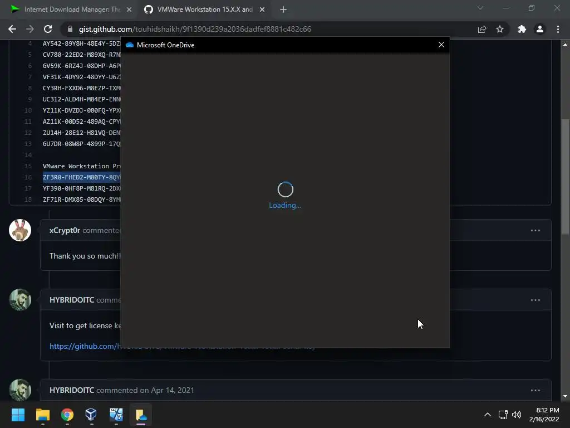Viewport: 570px width, 428px height.
Task: Open HYBRIDOITC avatar beside Apr 14 comment
Action: [20, 390]
